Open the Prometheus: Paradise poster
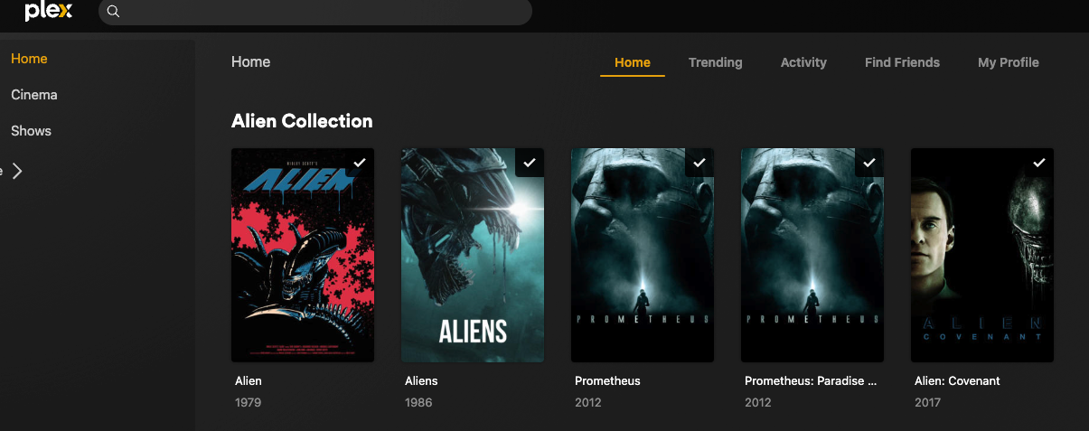This screenshot has width=1089, height=431. [812, 255]
